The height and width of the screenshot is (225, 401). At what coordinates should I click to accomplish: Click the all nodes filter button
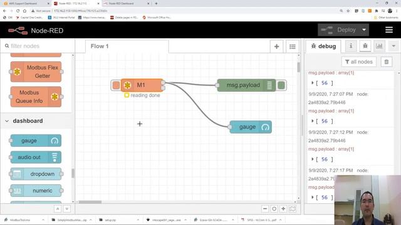(x=359, y=62)
